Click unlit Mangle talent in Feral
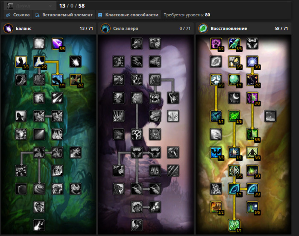This screenshot has width=299, height=236. coord(137,189)
